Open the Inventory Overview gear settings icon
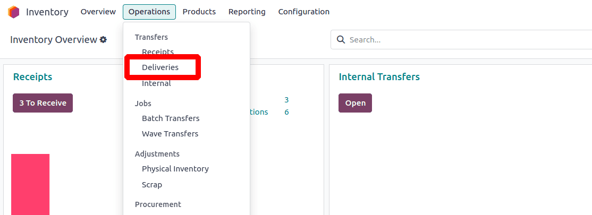 [103, 40]
